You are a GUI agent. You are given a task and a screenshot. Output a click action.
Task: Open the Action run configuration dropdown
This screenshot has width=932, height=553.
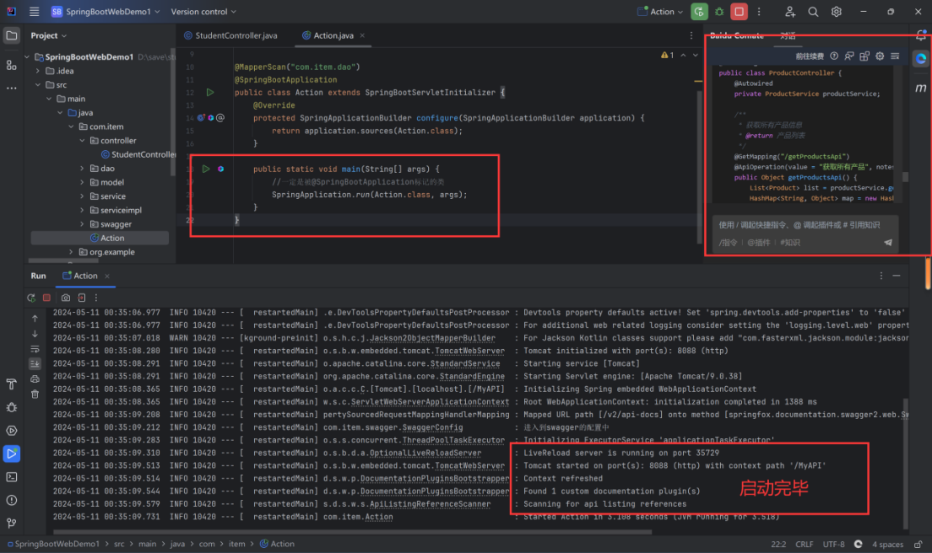[660, 11]
